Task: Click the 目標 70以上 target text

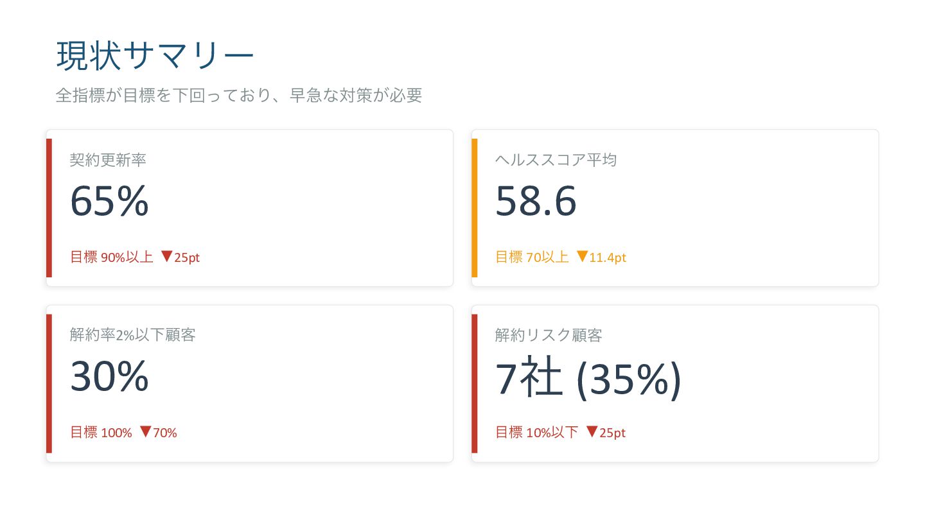Action: (532, 257)
